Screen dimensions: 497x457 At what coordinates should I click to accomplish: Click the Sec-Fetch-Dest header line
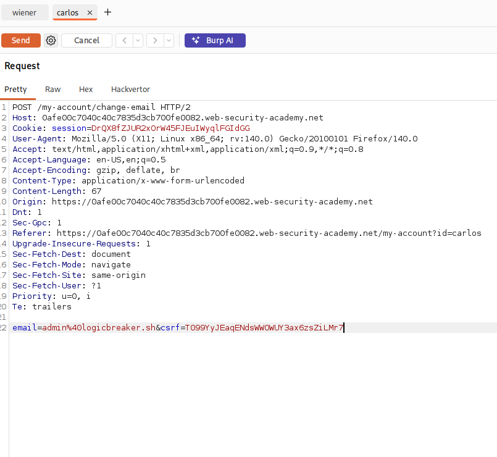click(x=72, y=254)
